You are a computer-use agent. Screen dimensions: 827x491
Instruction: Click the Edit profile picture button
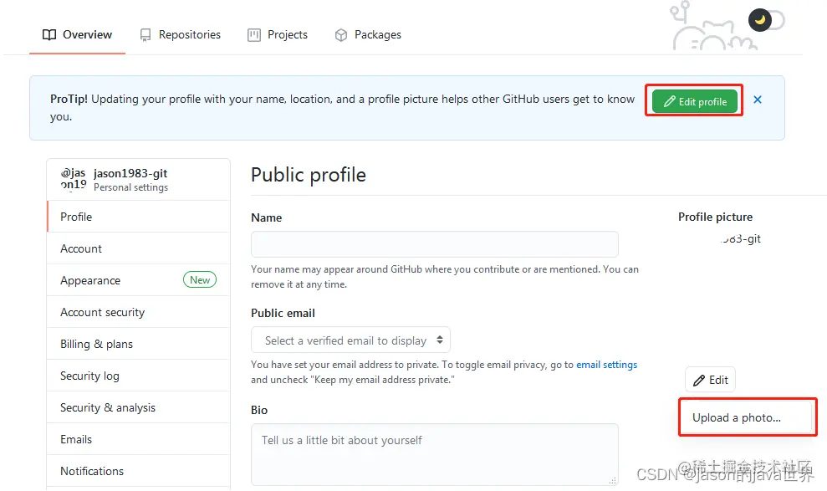pyautogui.click(x=711, y=380)
